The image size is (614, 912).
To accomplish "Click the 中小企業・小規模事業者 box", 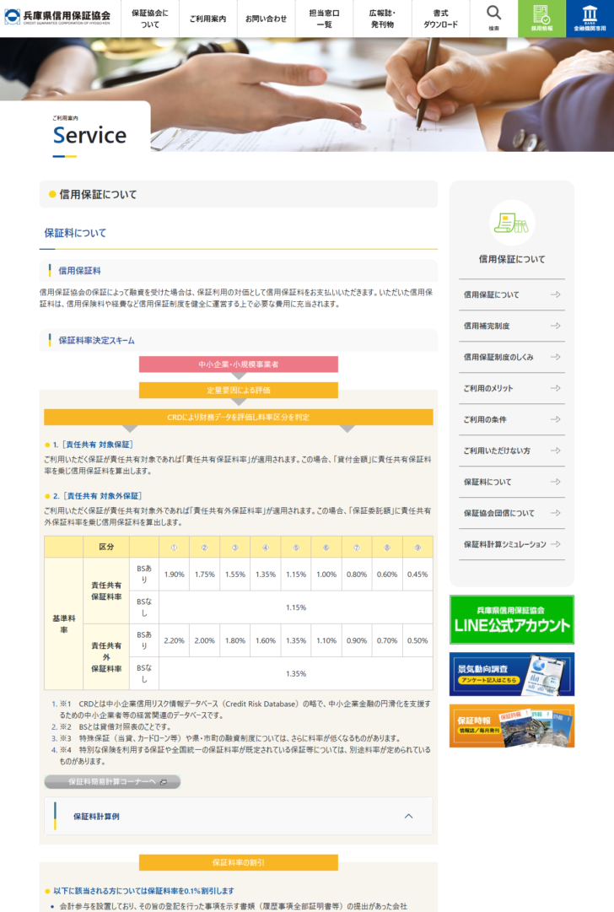I will pyautogui.click(x=239, y=364).
